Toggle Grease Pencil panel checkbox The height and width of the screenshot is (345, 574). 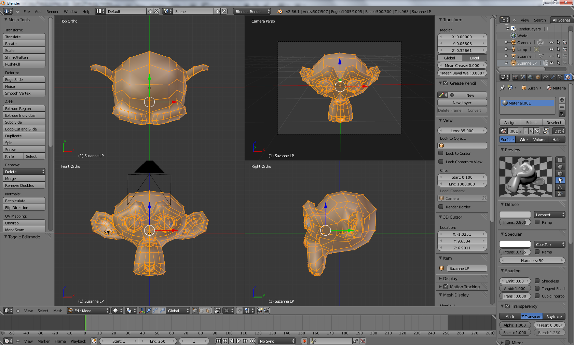pos(446,83)
